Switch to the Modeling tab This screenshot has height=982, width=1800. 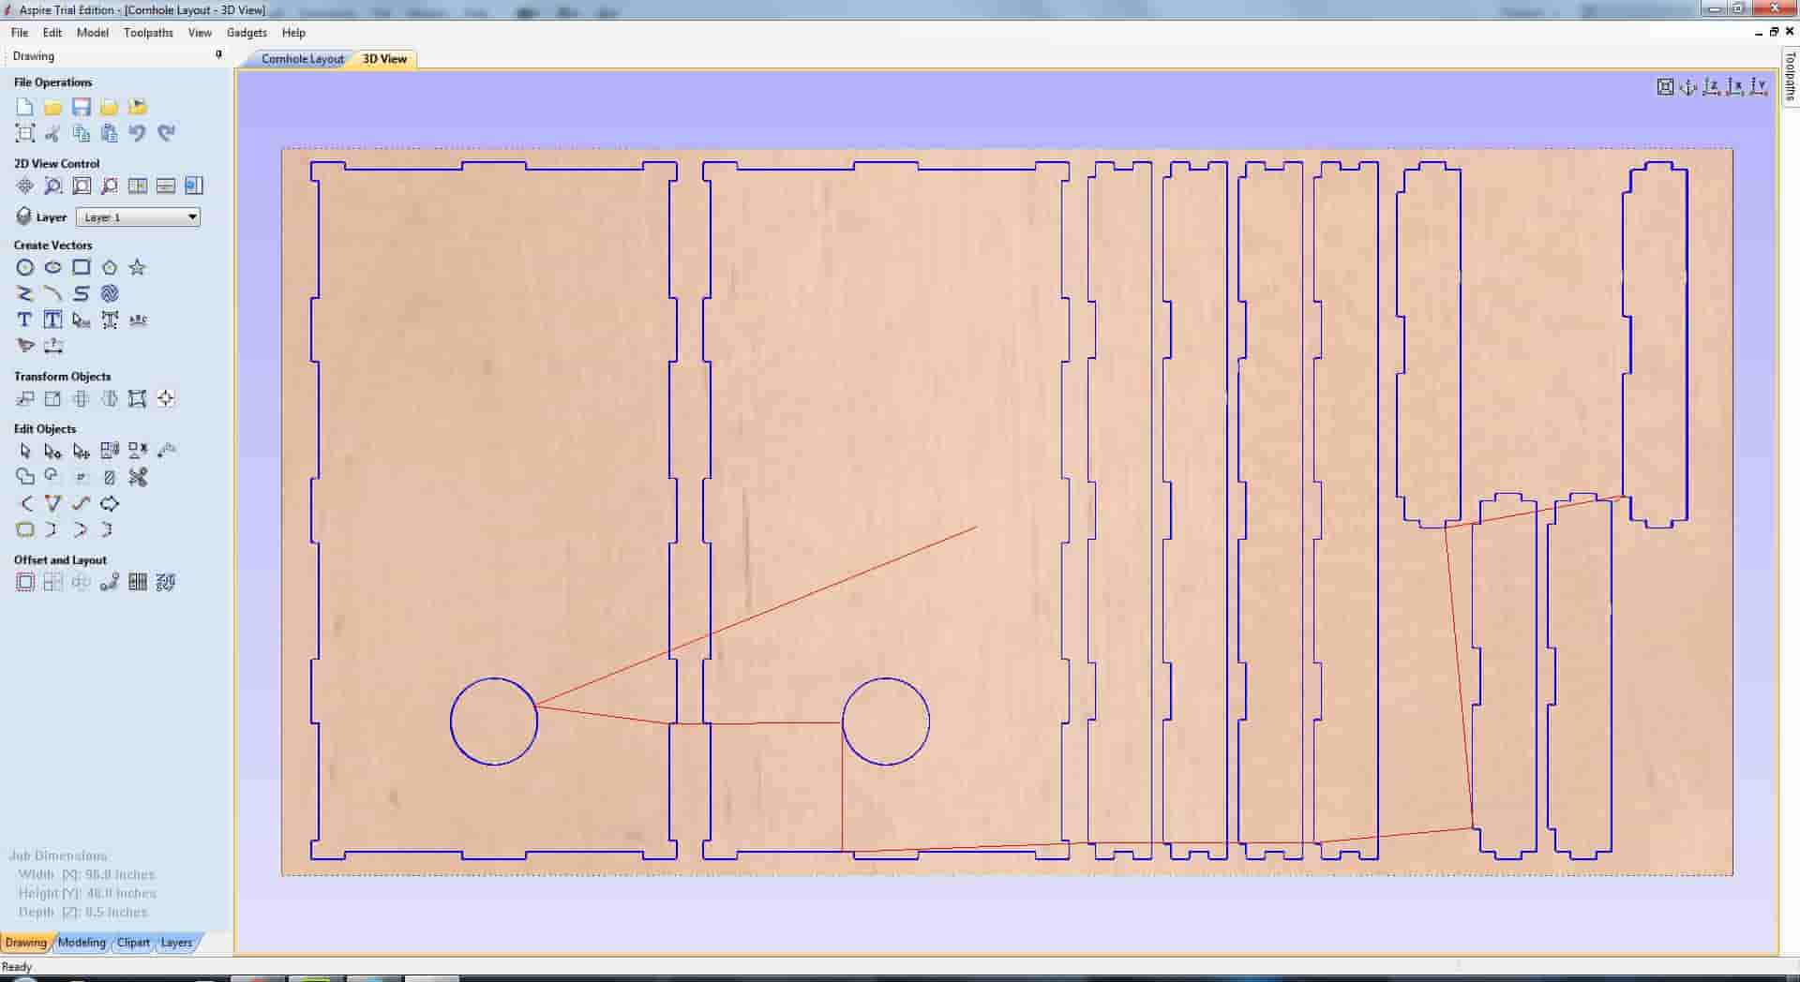[x=82, y=943]
